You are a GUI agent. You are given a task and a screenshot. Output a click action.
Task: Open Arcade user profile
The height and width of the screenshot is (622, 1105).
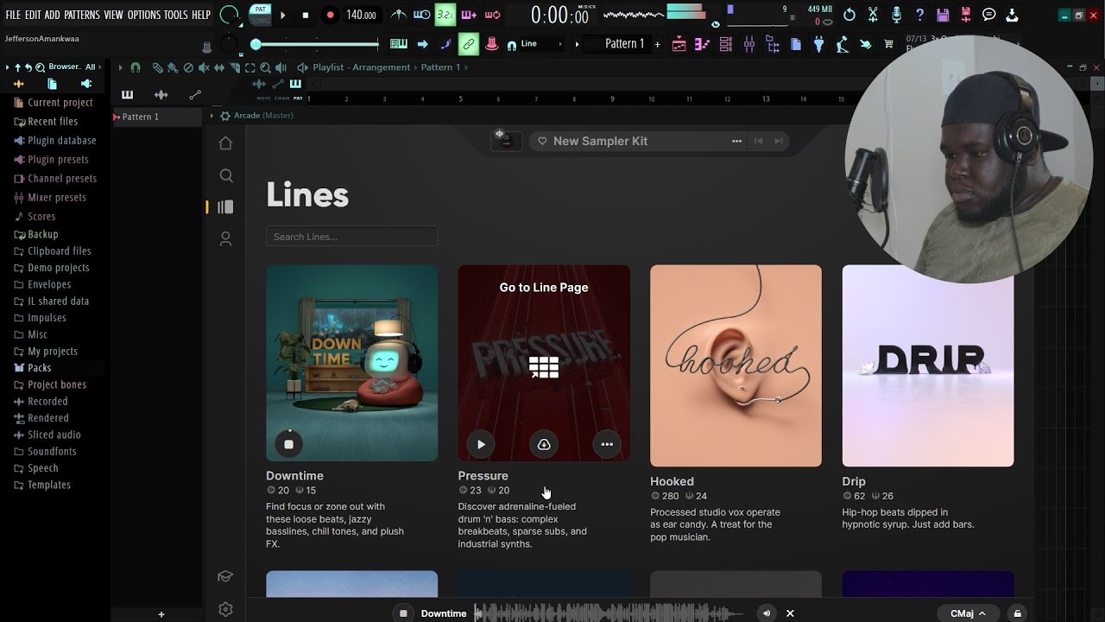click(225, 239)
